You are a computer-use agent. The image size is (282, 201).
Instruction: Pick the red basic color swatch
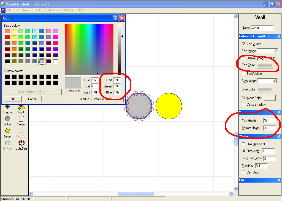pos(7,37)
